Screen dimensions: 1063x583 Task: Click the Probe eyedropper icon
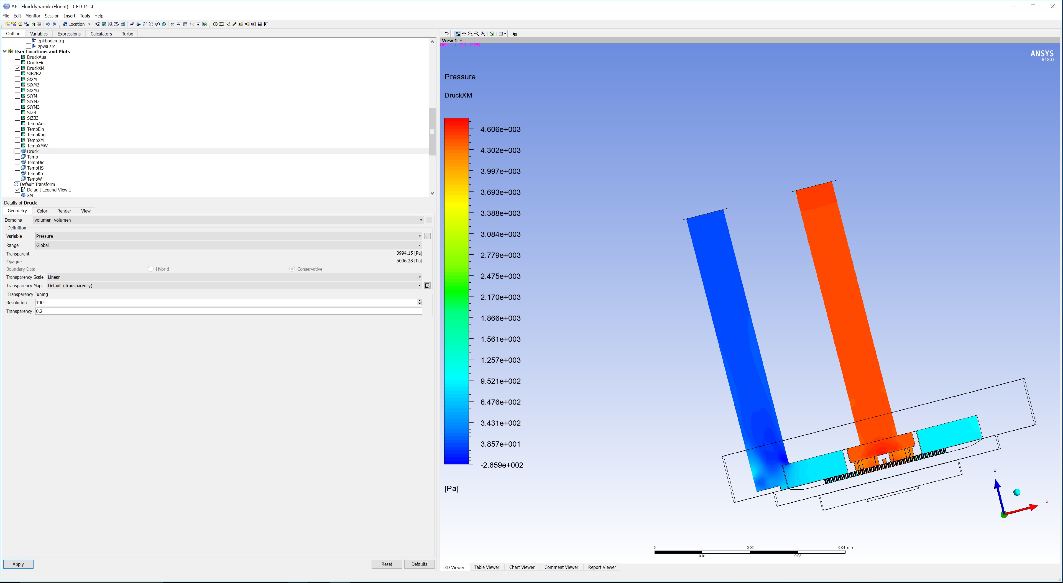click(234, 24)
